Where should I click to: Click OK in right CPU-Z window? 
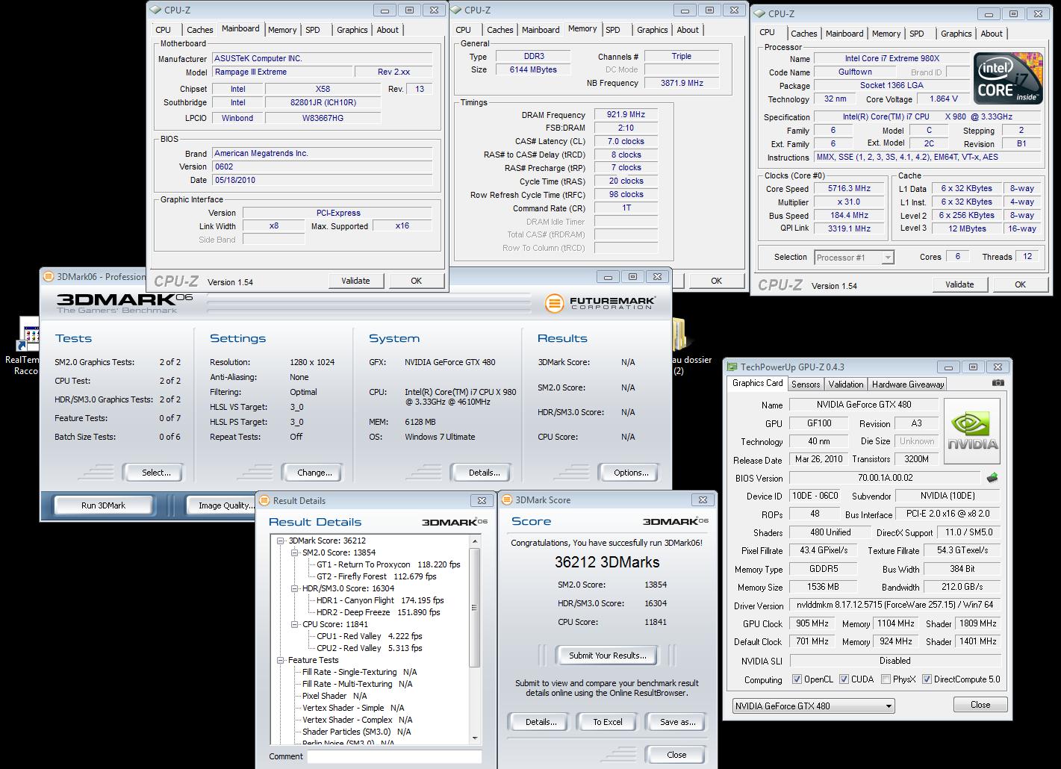coord(1020,284)
